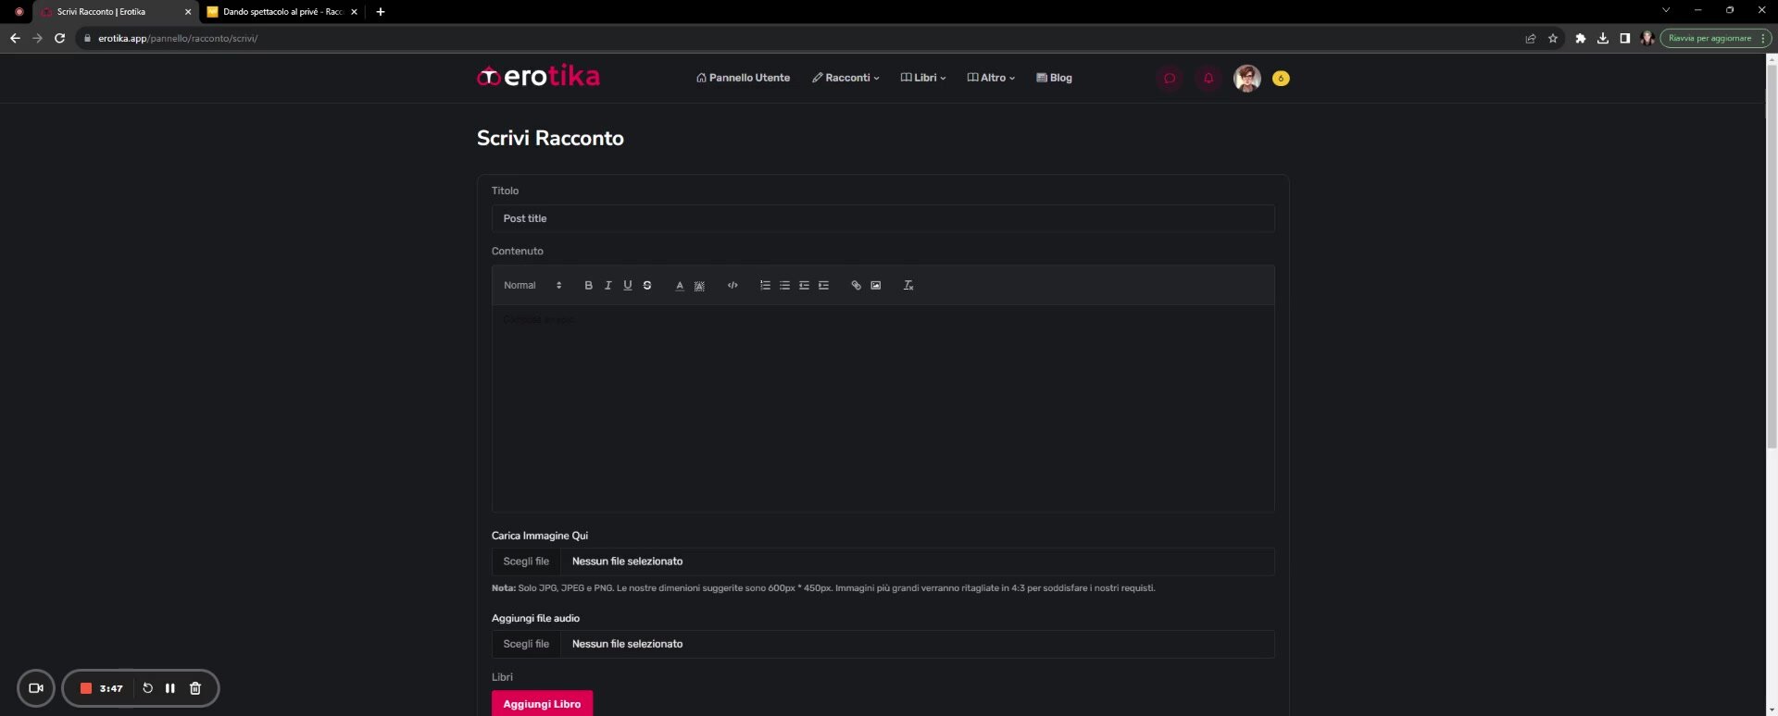1778x716 pixels.
Task: Insert a hyperlink in the story
Action: pos(856,286)
